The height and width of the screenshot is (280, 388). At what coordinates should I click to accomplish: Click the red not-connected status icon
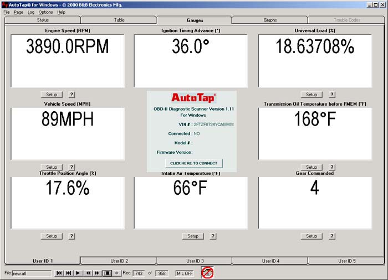pyautogui.click(x=207, y=273)
